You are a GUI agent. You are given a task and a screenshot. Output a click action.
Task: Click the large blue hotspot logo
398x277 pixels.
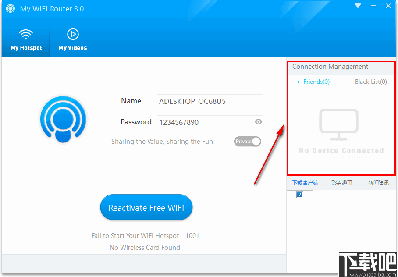pyautogui.click(x=63, y=119)
